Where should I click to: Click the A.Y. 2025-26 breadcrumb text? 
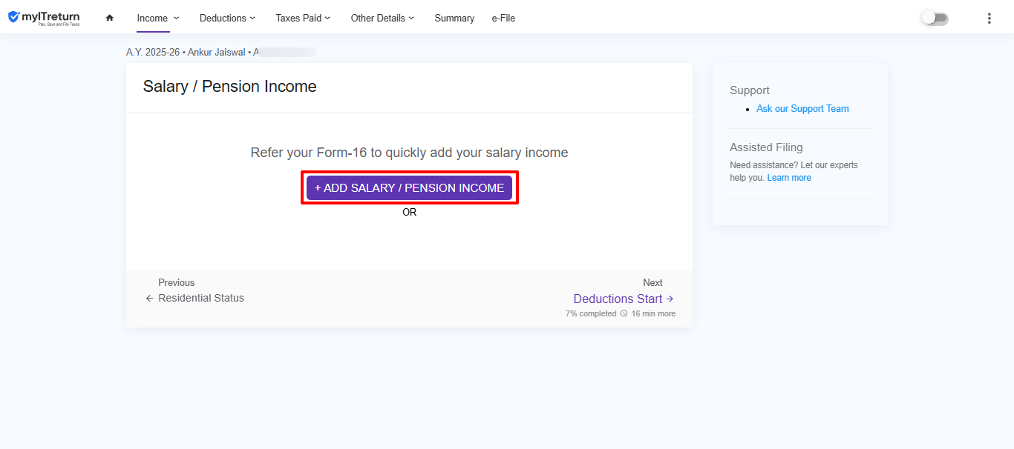[x=153, y=53]
